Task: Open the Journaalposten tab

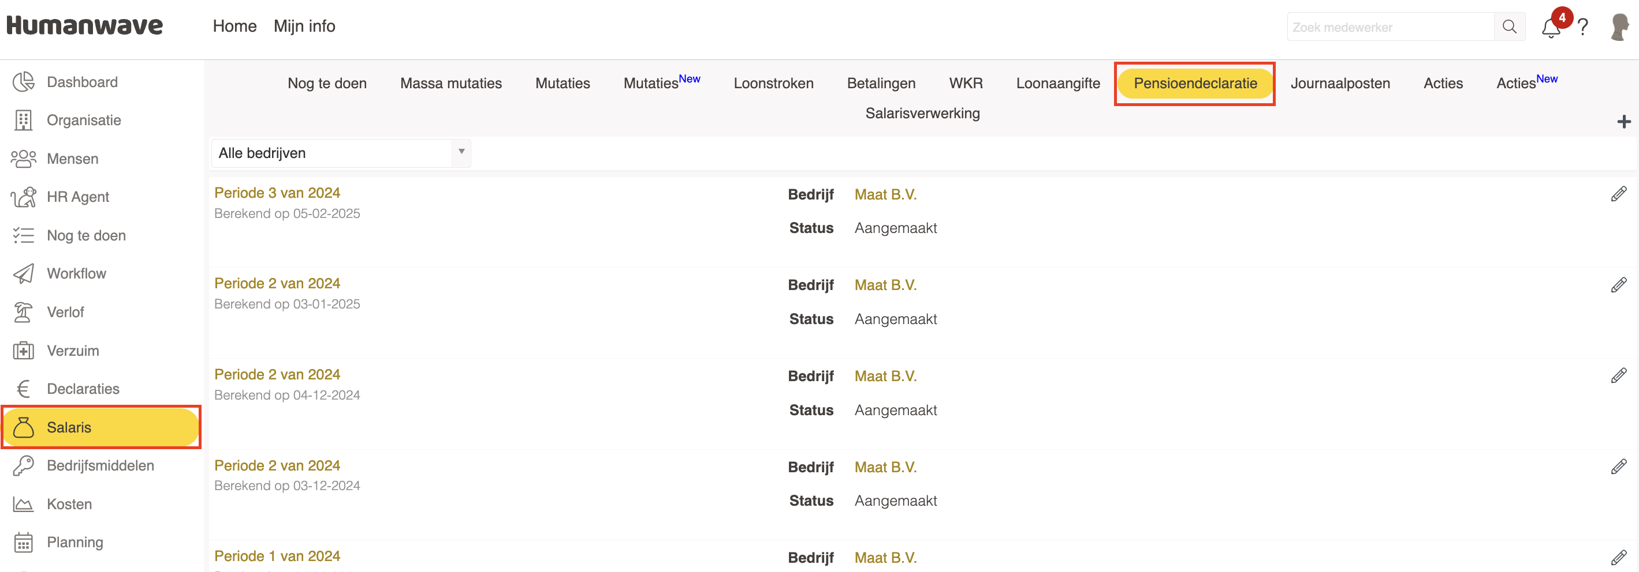Action: click(1340, 83)
